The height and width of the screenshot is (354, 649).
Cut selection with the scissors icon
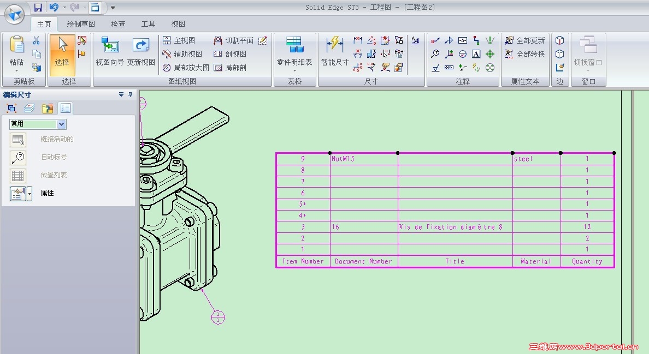coord(37,40)
